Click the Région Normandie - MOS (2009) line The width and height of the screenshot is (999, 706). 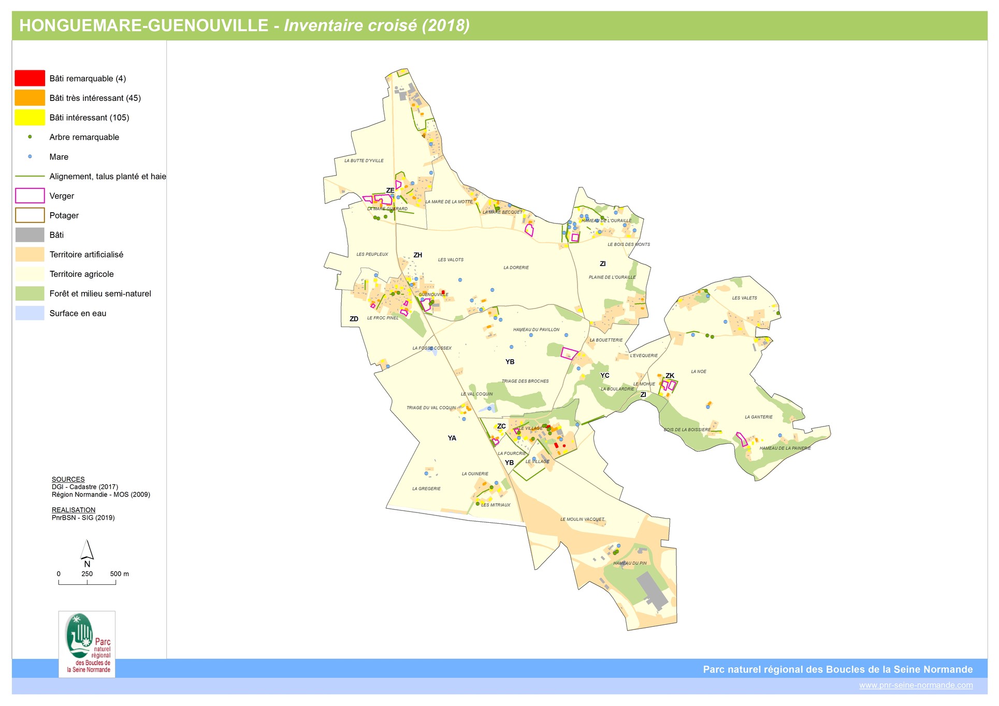pyautogui.click(x=101, y=495)
